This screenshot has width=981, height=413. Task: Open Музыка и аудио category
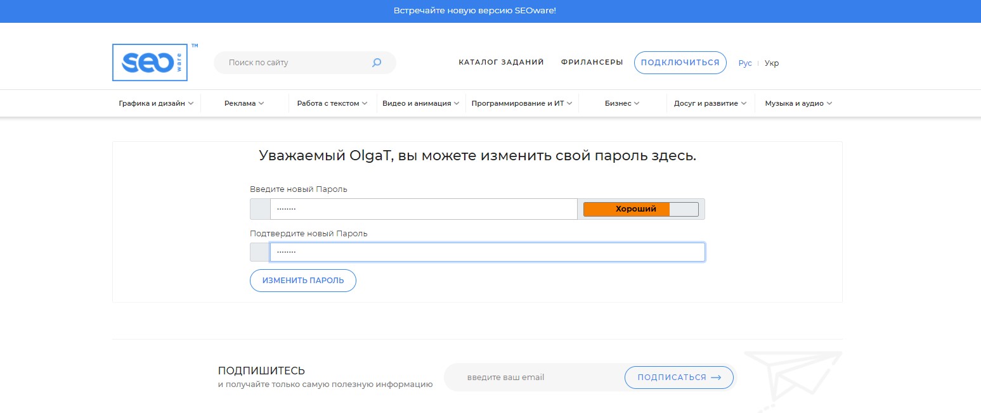tap(798, 103)
